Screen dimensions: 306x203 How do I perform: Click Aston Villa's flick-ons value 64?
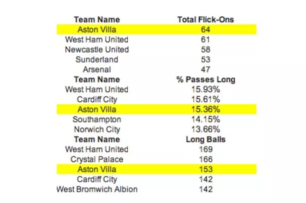coord(205,30)
